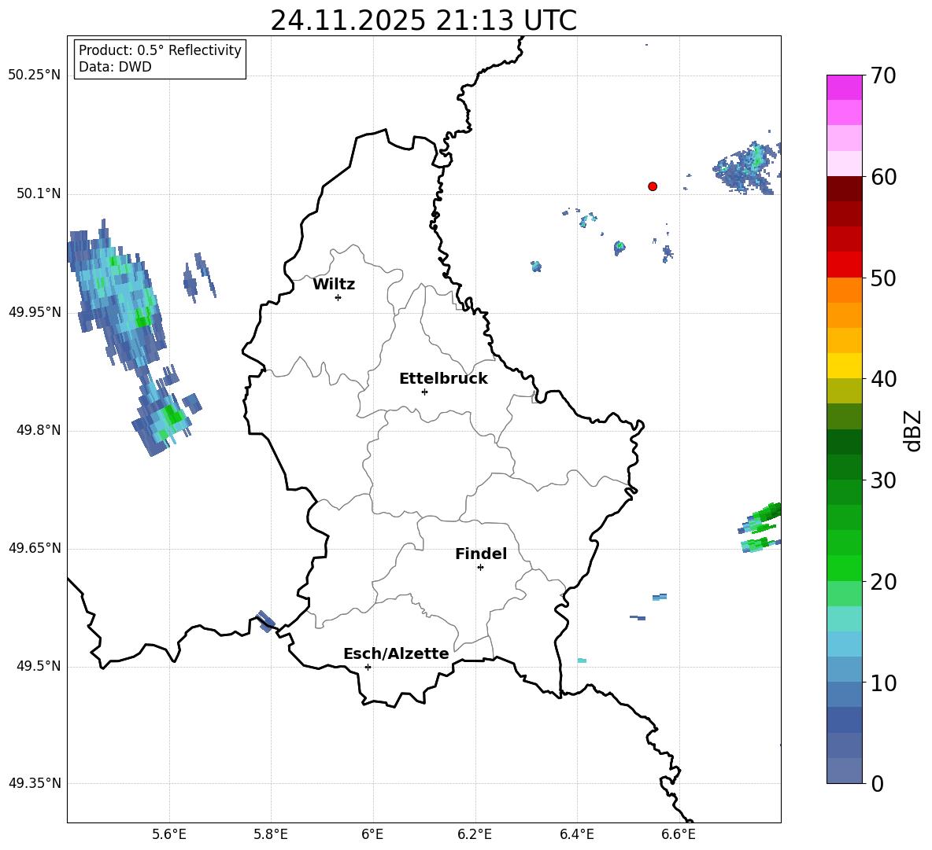The height and width of the screenshot is (850, 932).
Task: Click the Esch/Alzette station label
Action: (x=396, y=653)
